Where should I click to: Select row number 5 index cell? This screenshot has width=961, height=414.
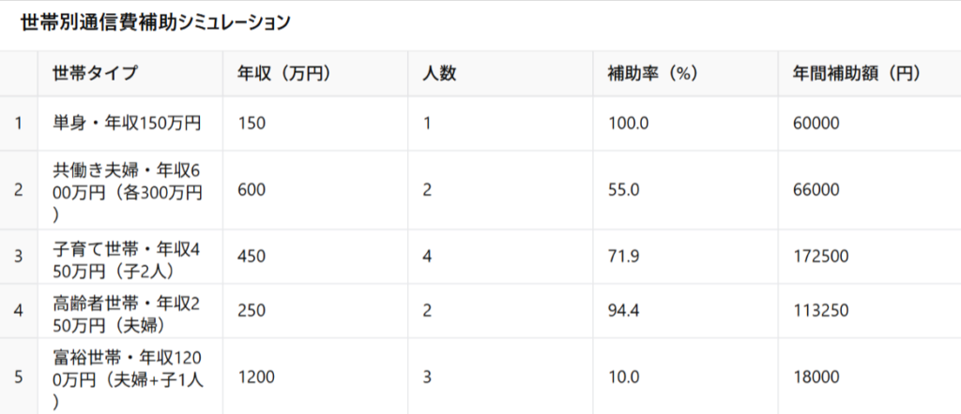pos(19,377)
